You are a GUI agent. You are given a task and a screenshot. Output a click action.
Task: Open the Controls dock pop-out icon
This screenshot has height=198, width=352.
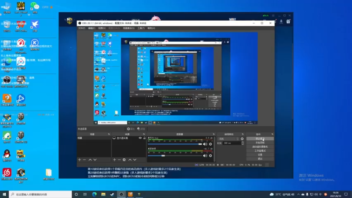[x=272, y=134]
